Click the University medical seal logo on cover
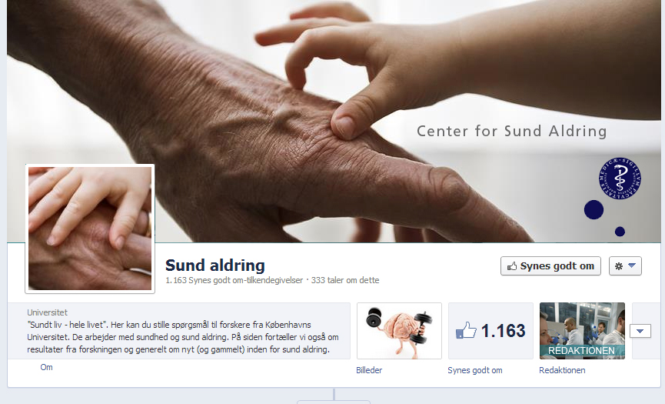Screen dimensions: 665x404 pos(620,179)
